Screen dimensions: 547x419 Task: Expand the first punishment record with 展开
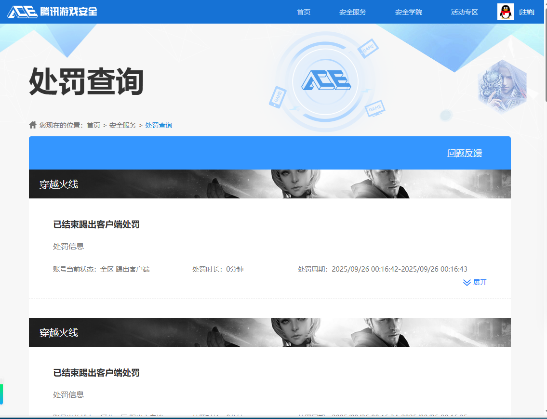click(475, 282)
